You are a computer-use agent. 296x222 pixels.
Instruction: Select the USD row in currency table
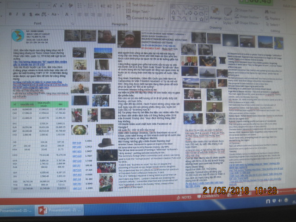[x=40, y=188]
